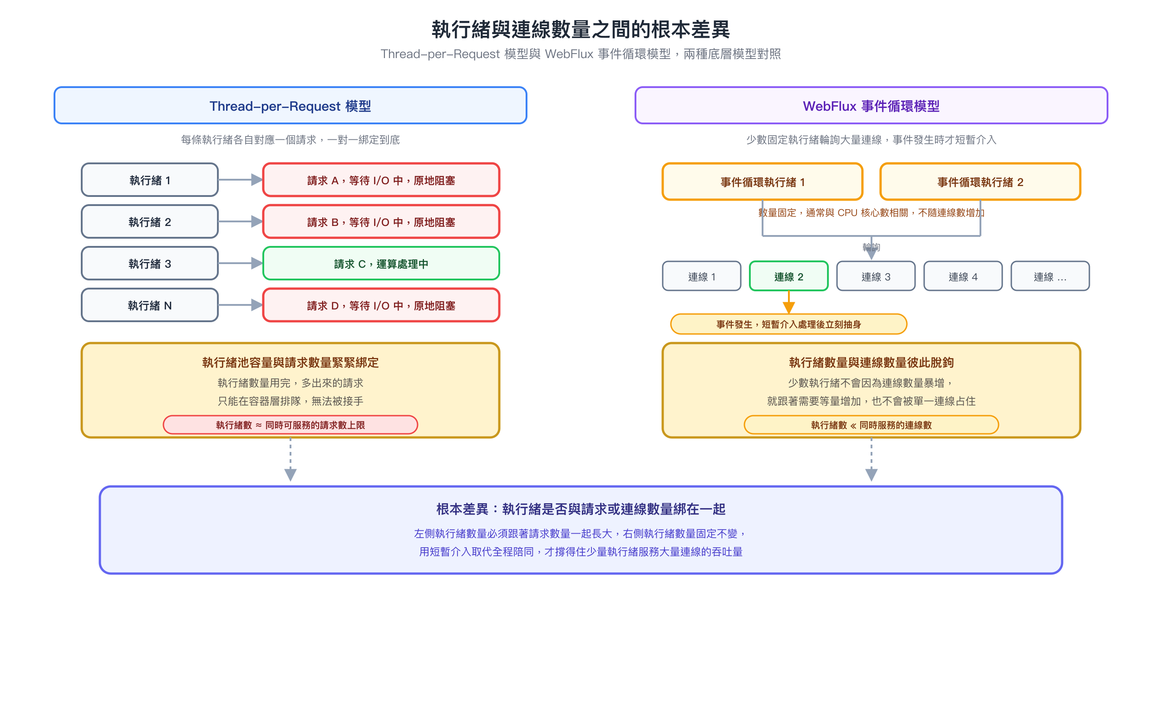Click heading 執行緒數量與連線數量彼此脫鉤
Viewport: 1162px width, 726px height.
(x=871, y=363)
